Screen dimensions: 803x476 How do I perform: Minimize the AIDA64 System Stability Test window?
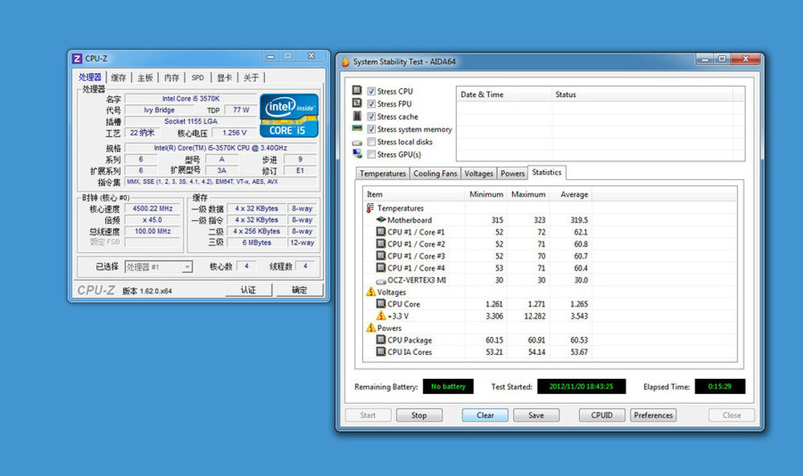pos(704,59)
